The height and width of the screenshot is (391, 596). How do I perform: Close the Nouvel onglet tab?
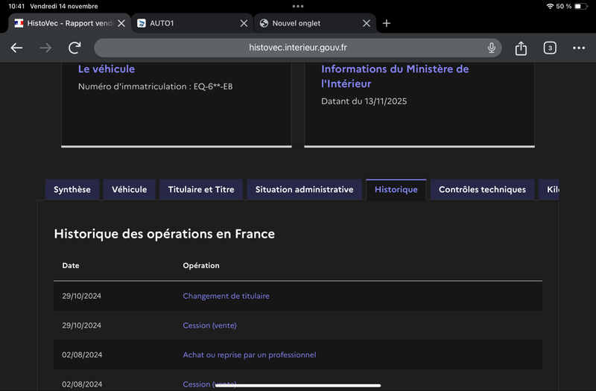pos(366,23)
